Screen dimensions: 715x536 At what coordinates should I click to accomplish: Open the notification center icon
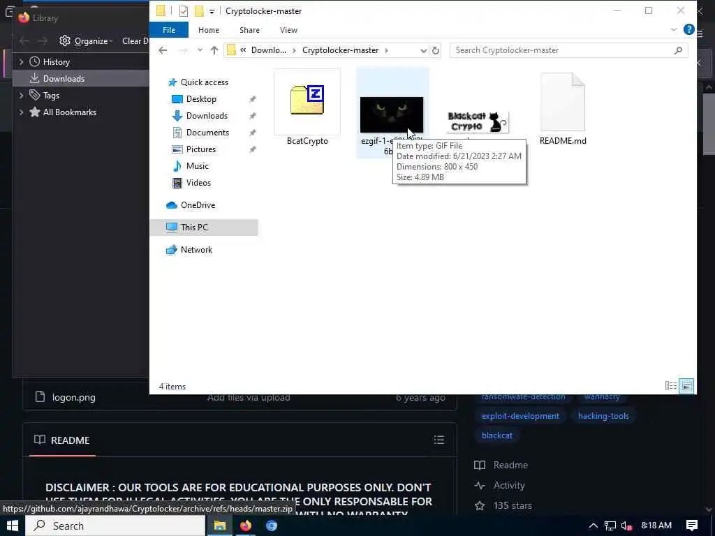(692, 526)
